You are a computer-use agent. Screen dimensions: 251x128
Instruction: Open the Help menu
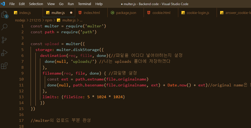coord(99,4)
